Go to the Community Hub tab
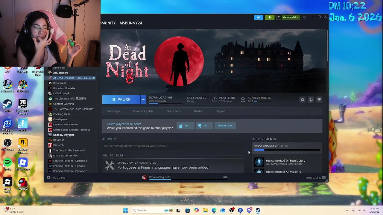This screenshot has width=383, height=215. coord(143,111)
